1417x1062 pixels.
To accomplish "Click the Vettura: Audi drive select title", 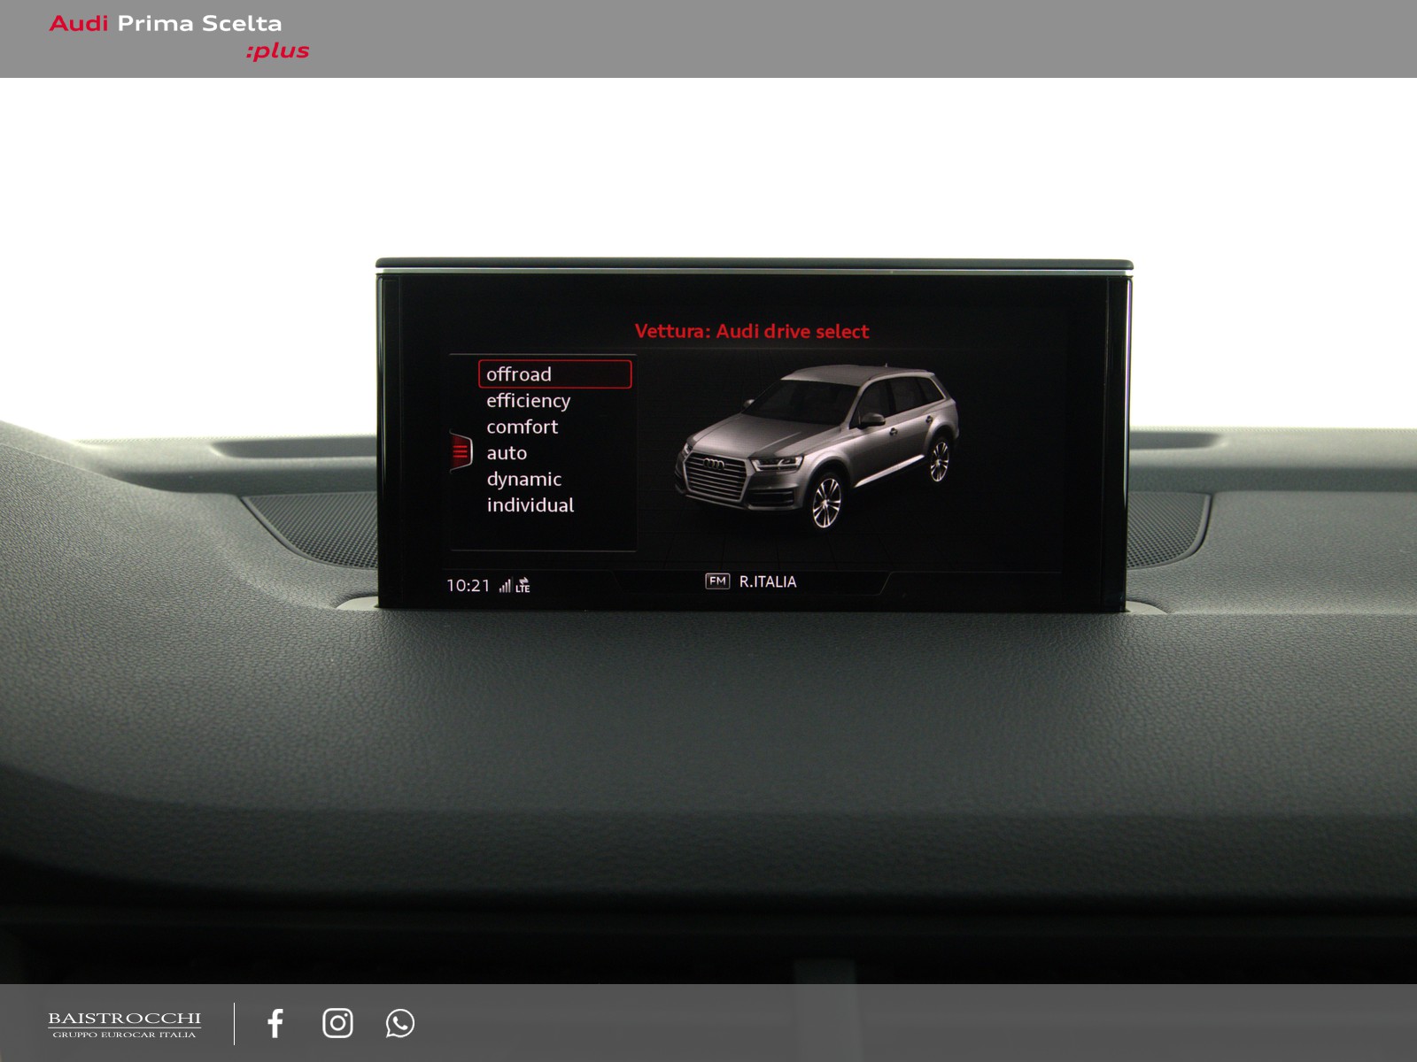I will pos(752,331).
